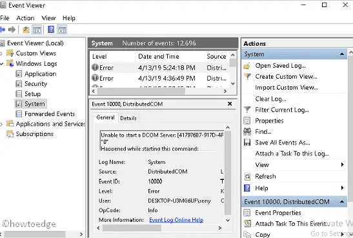Expand Applications and Services Logs node
This screenshot has width=353, height=238.
[1, 124]
